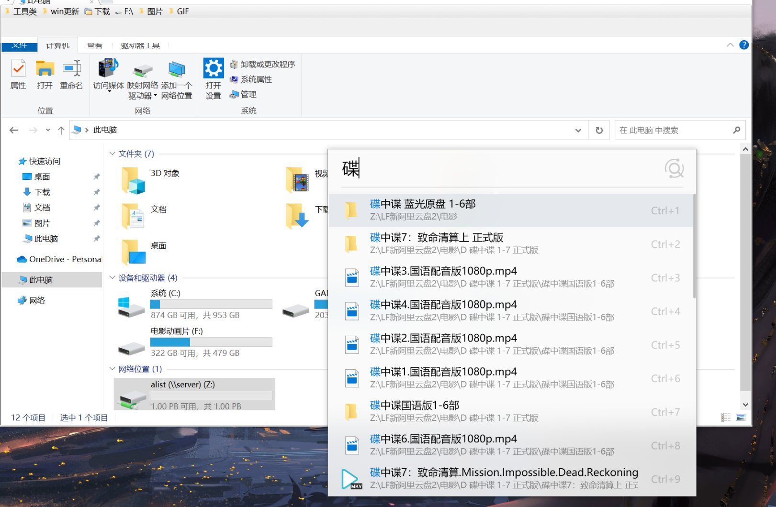Click the Rename (重命名) ribbon icon
This screenshot has width=776, height=507.
(x=71, y=74)
